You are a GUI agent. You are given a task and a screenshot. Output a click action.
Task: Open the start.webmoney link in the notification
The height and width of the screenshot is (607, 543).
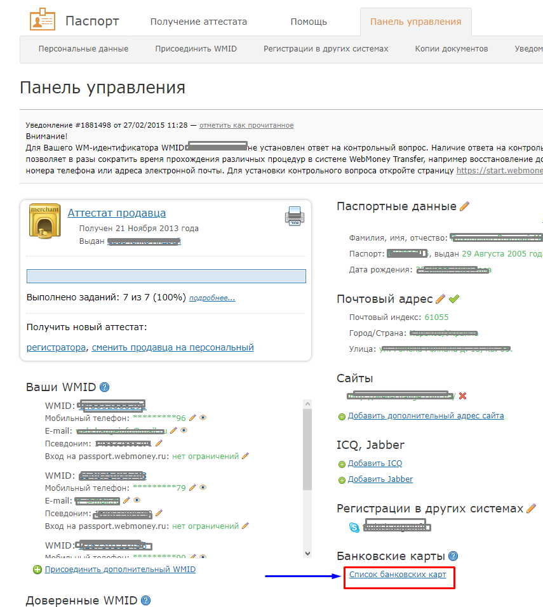[500, 171]
